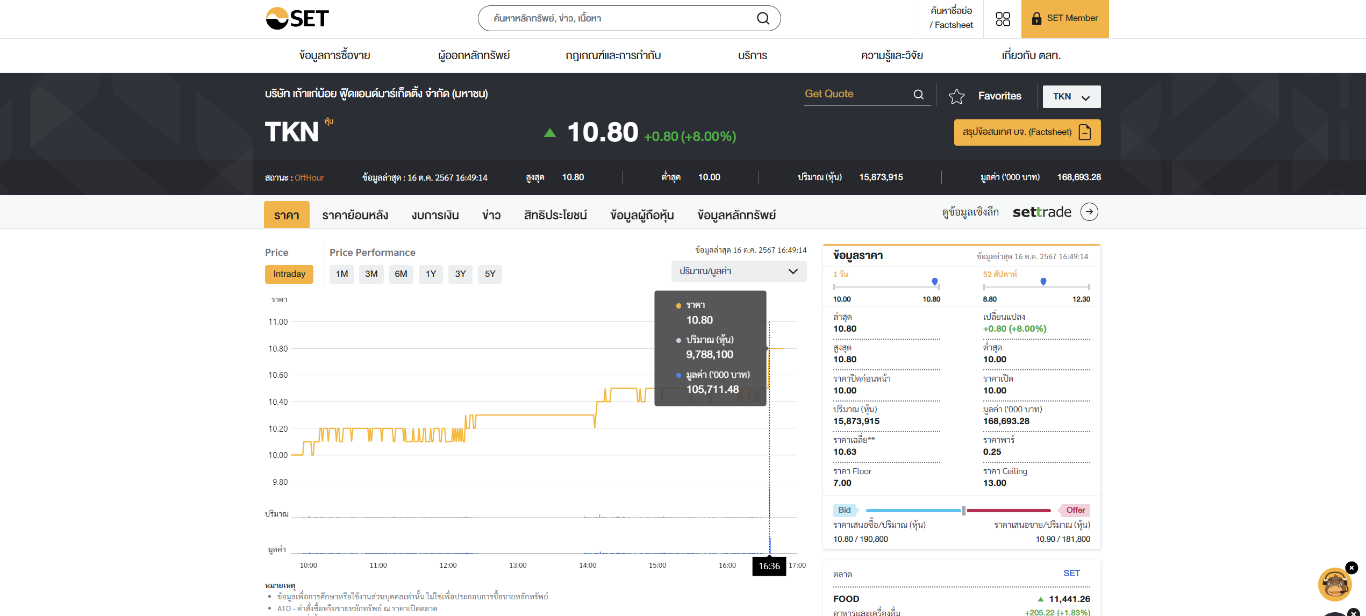This screenshot has width=1366, height=616.
Task: Open the ปริมาณ/มูลค่า chart dropdown
Action: pyautogui.click(x=738, y=271)
